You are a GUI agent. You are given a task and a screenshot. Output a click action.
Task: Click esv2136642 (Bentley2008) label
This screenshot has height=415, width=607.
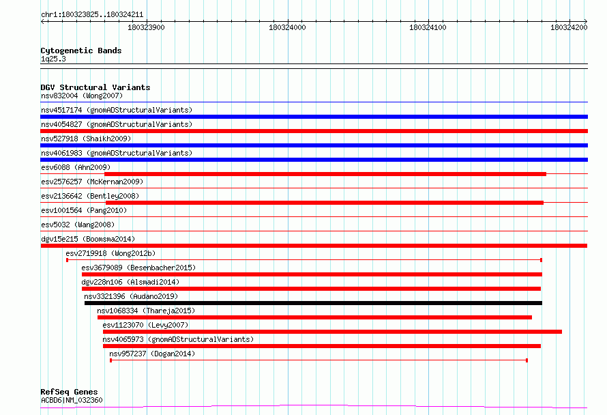[x=90, y=196]
